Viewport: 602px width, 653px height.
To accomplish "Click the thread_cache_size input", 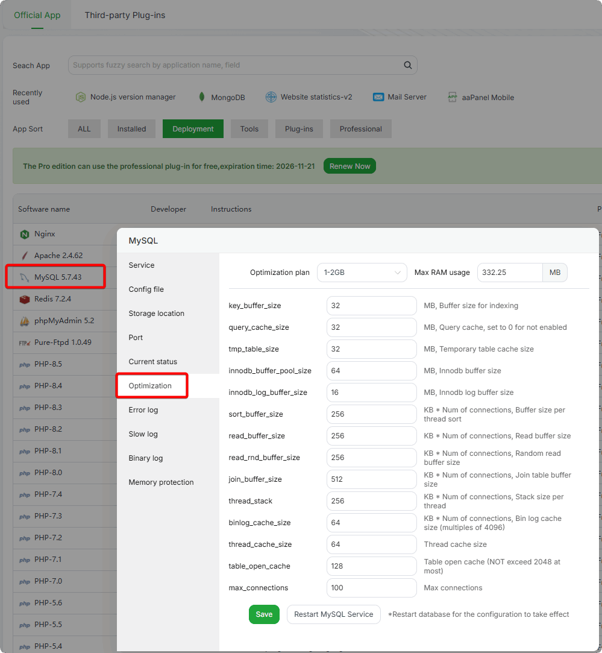I will pos(371,544).
